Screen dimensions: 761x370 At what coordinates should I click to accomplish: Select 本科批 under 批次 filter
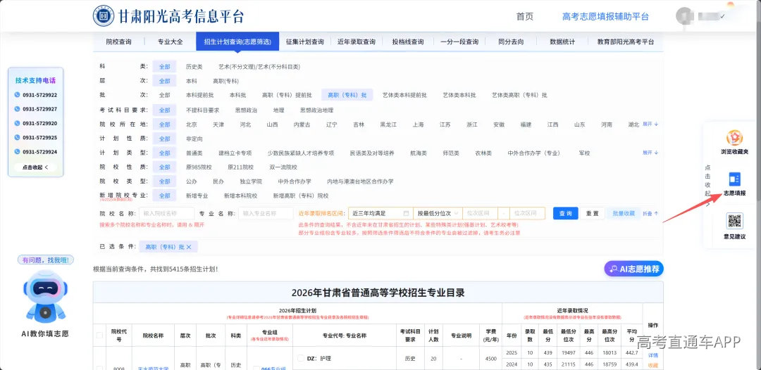click(238, 96)
